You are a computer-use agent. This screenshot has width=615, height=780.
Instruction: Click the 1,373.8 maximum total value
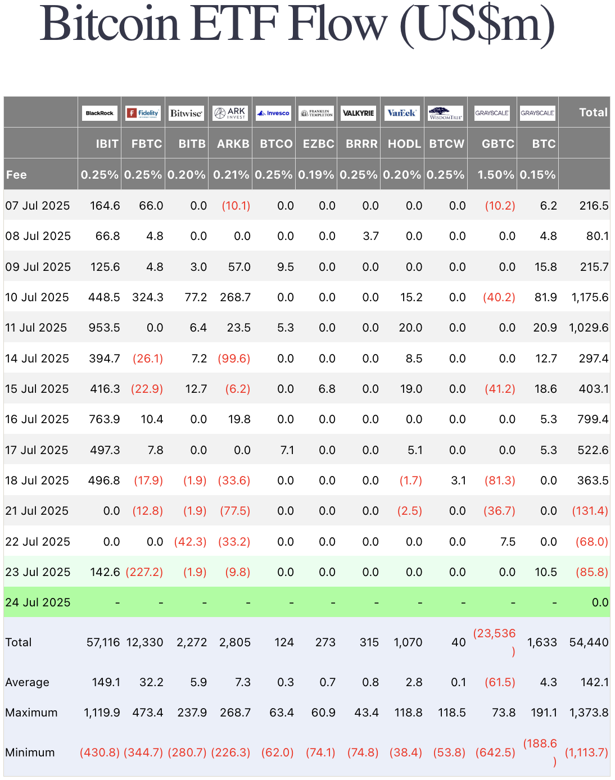(589, 713)
